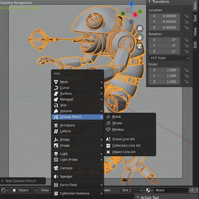Click the green Y axis gizmo

(x=140, y=12)
